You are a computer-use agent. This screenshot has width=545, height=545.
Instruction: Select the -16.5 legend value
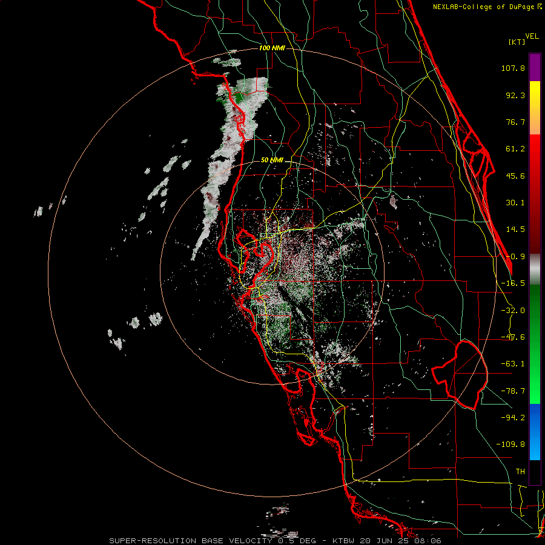(x=513, y=283)
